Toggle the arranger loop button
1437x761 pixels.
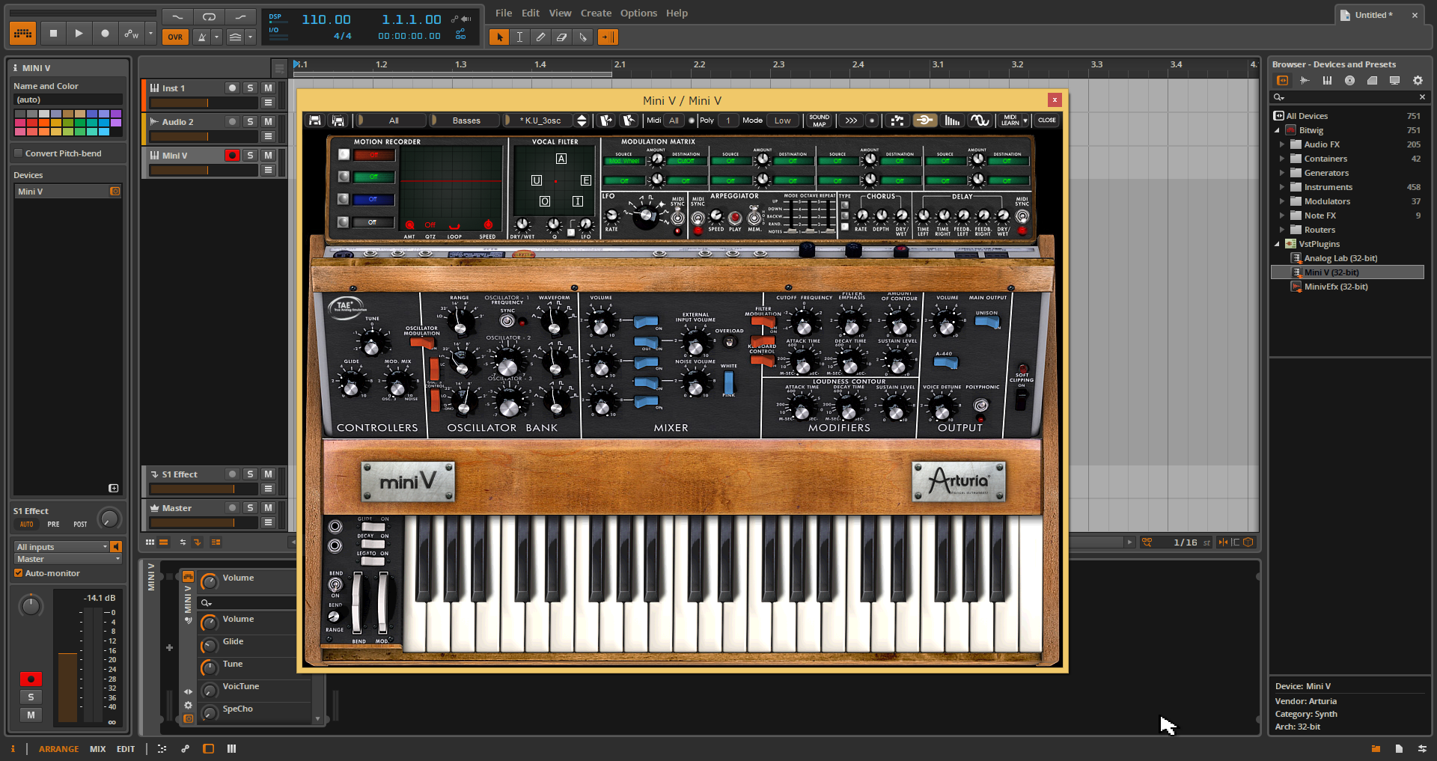(209, 16)
